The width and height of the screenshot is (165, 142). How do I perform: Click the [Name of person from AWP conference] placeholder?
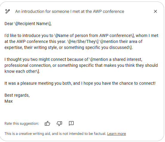click(94, 35)
